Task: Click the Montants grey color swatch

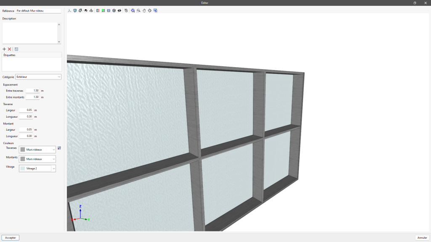Action: click(23, 159)
